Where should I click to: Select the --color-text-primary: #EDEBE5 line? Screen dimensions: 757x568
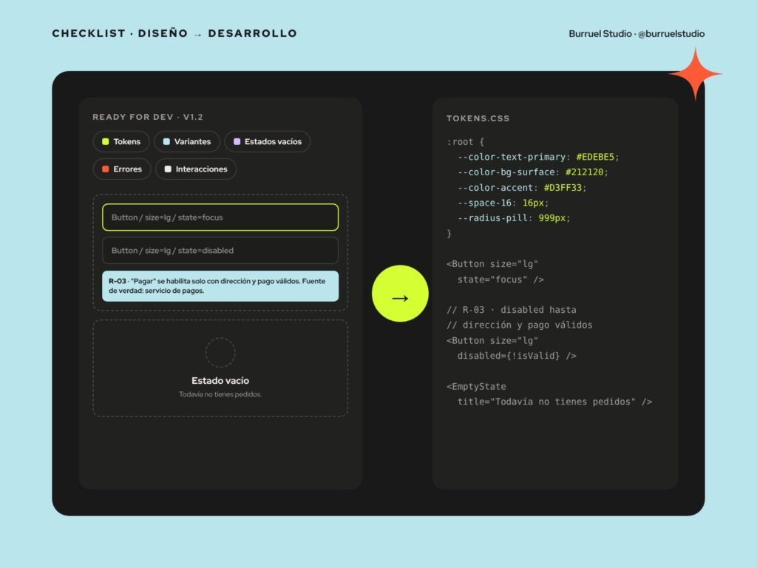(538, 157)
